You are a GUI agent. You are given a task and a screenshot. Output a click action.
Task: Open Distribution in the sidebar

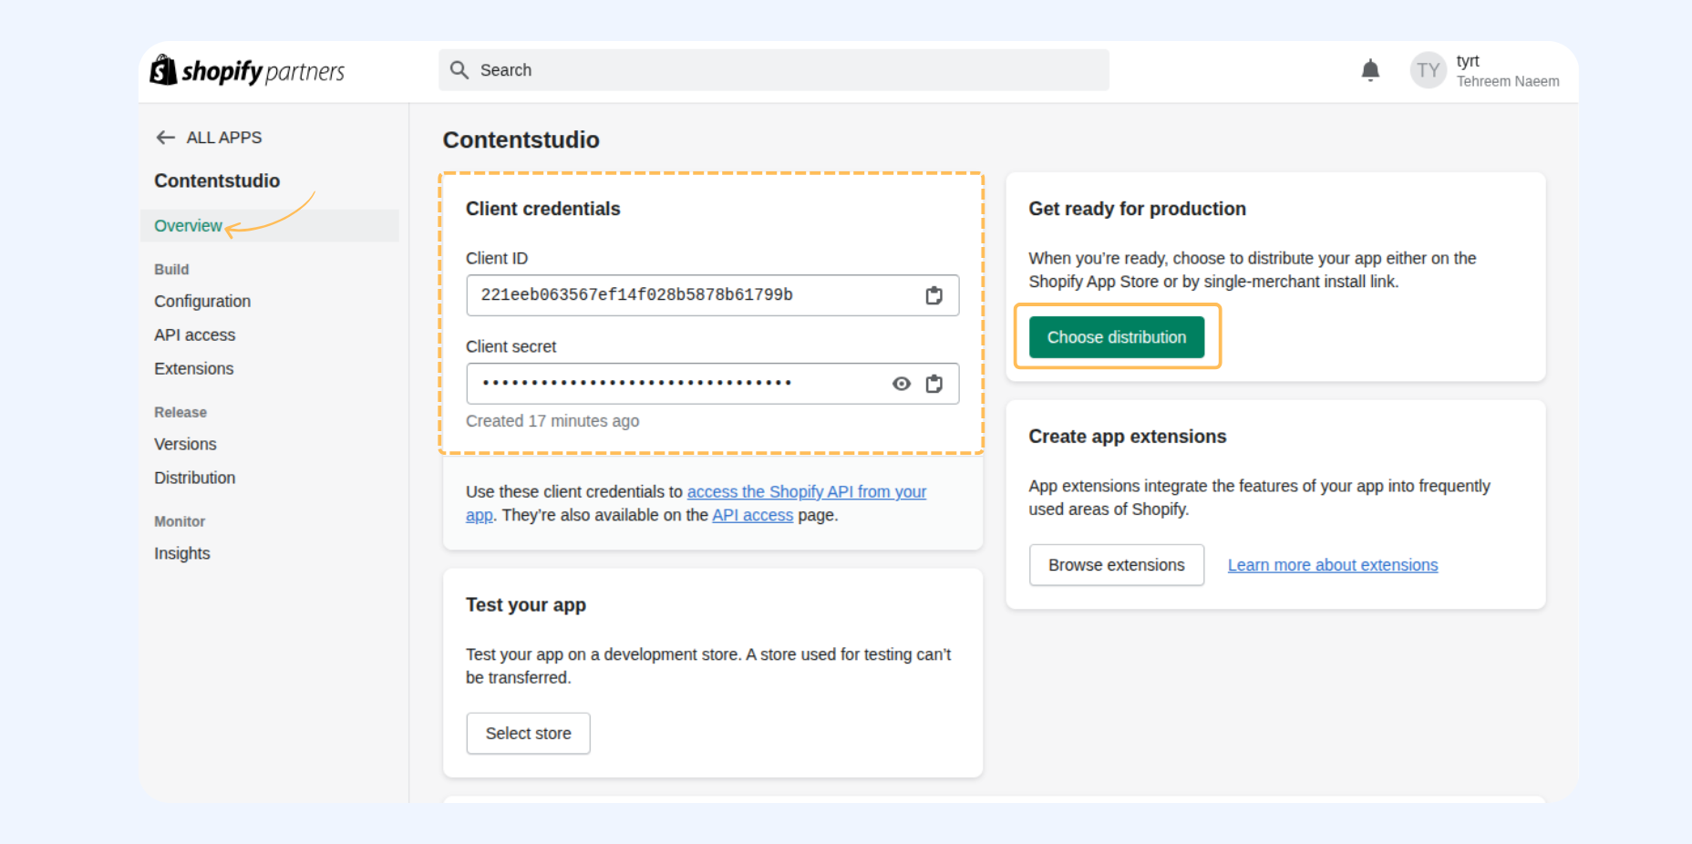194,479
